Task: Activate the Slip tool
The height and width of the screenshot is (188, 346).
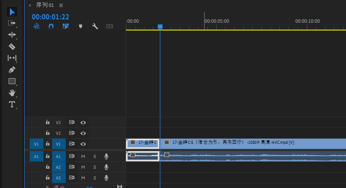Action: tap(12, 58)
